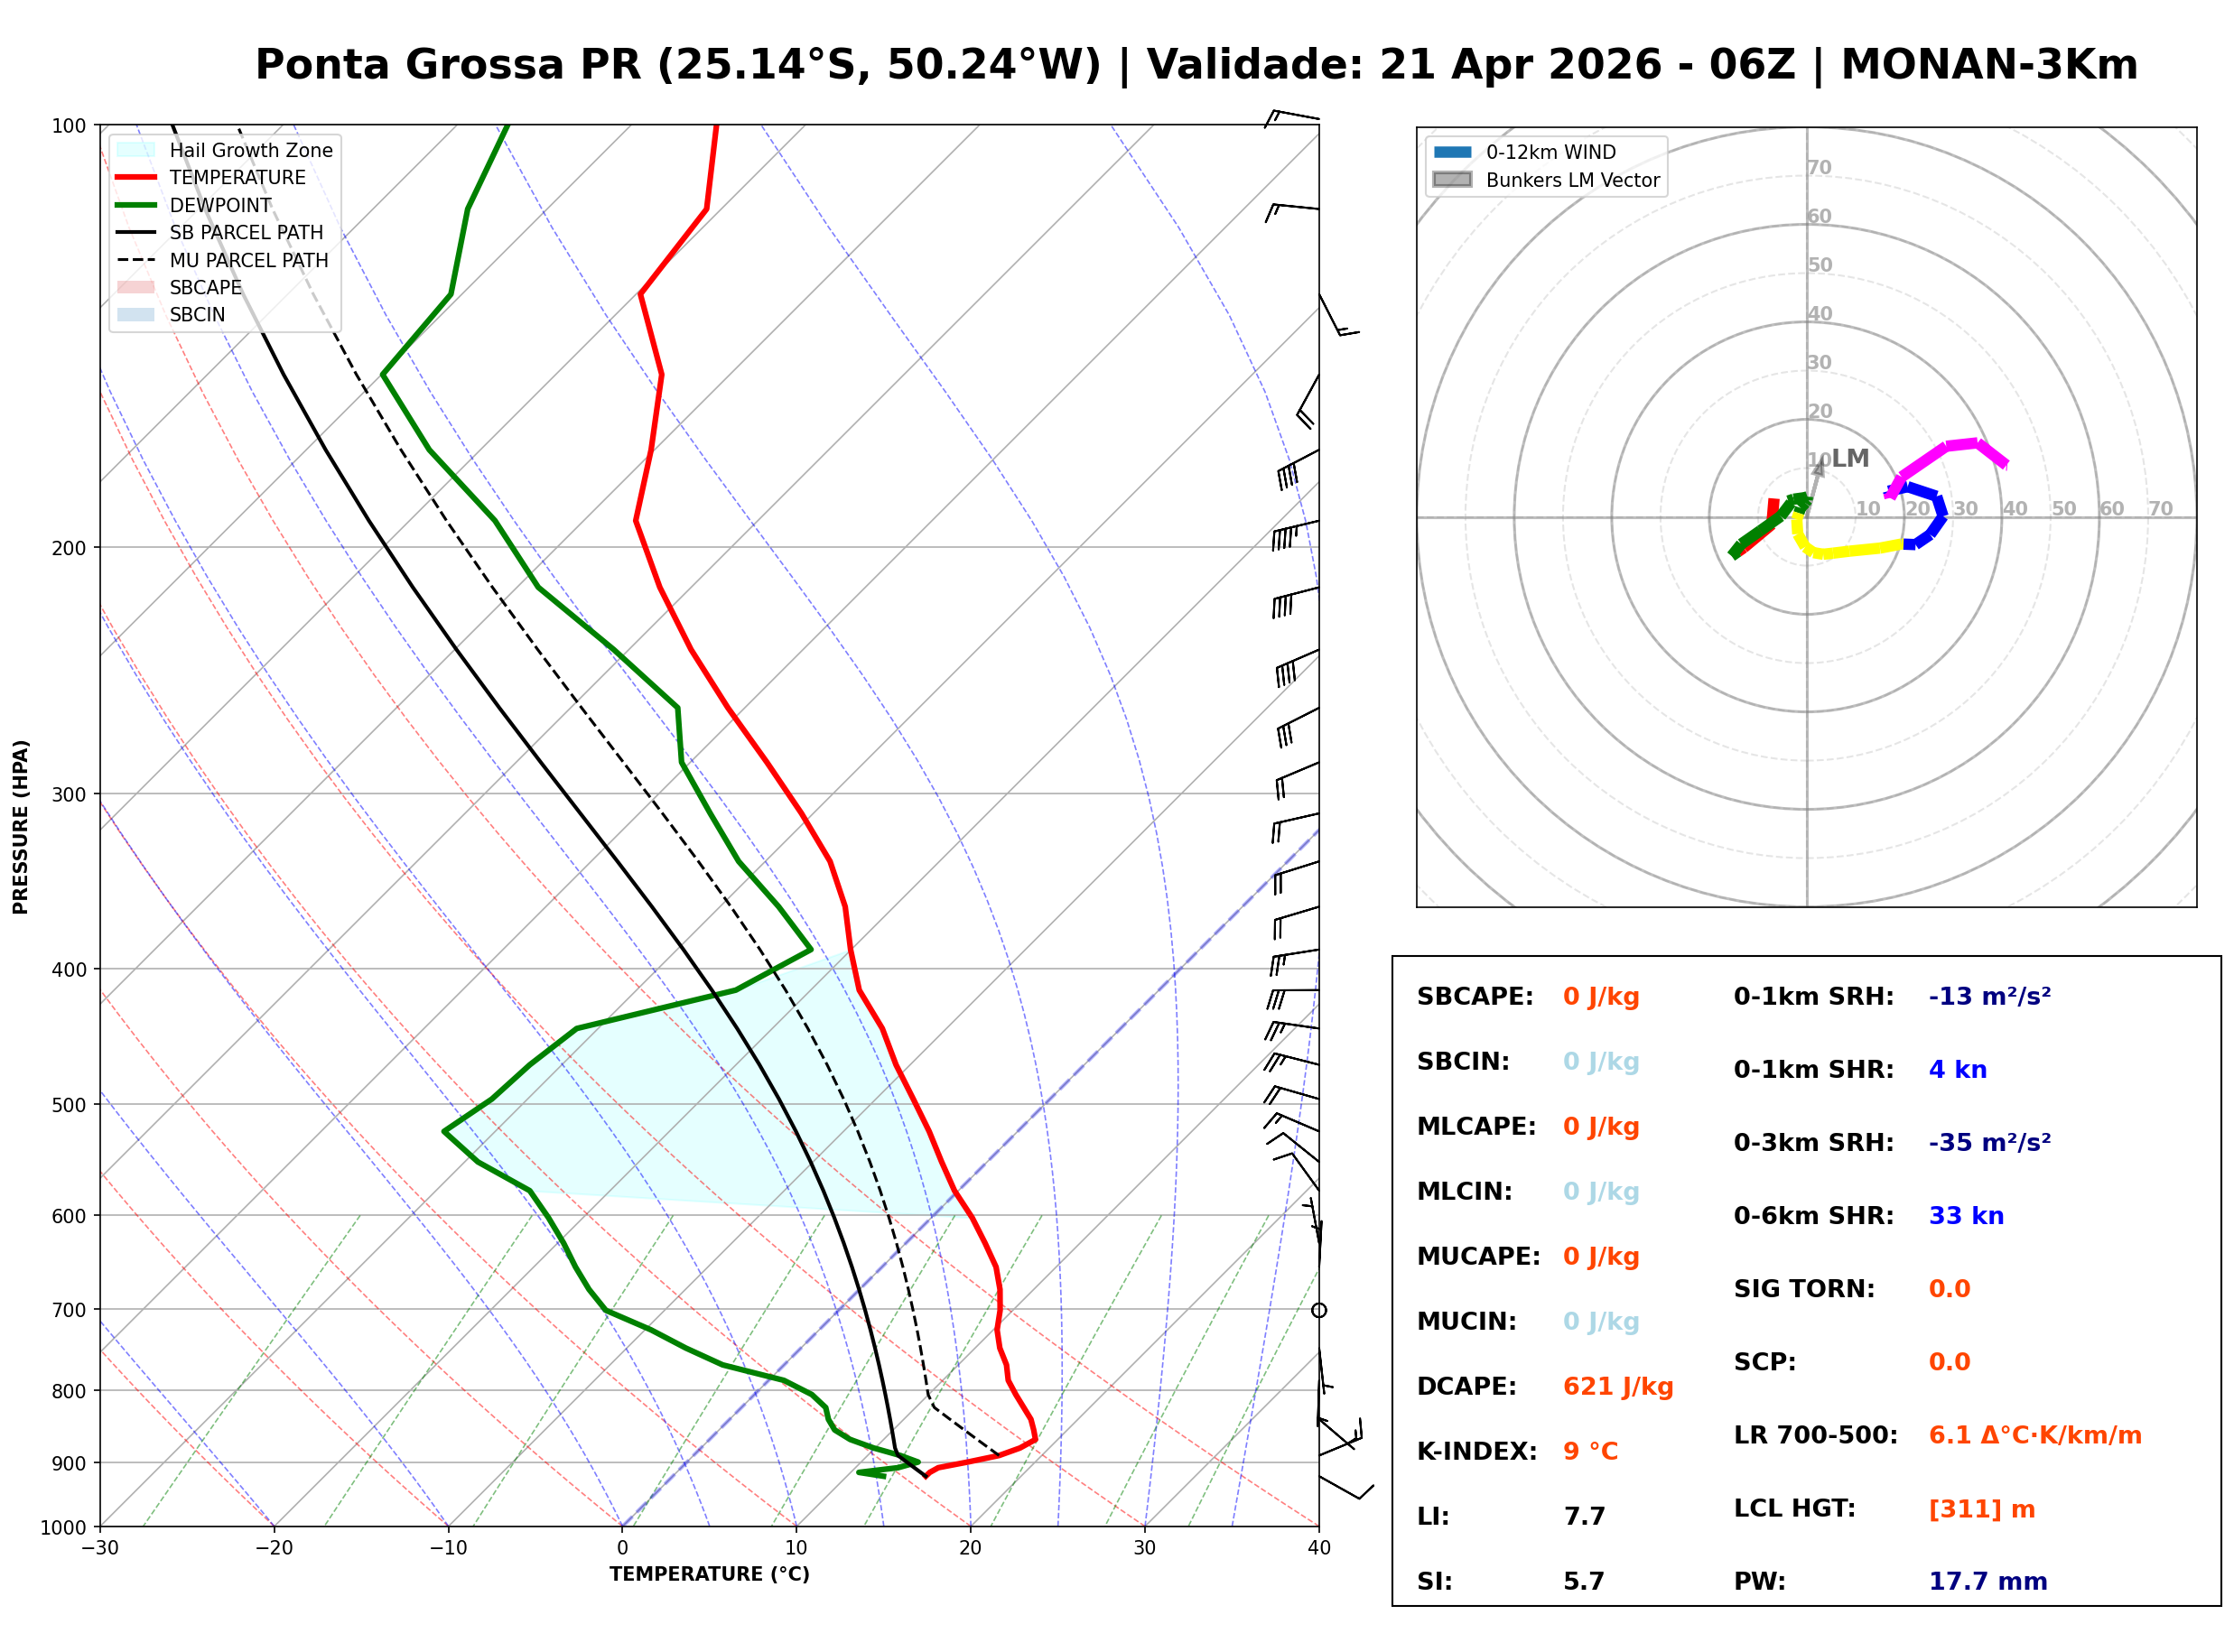Click the Hail Growth Zone legend swatch
Screen dimensions: 2234x1652
tap(136, 150)
